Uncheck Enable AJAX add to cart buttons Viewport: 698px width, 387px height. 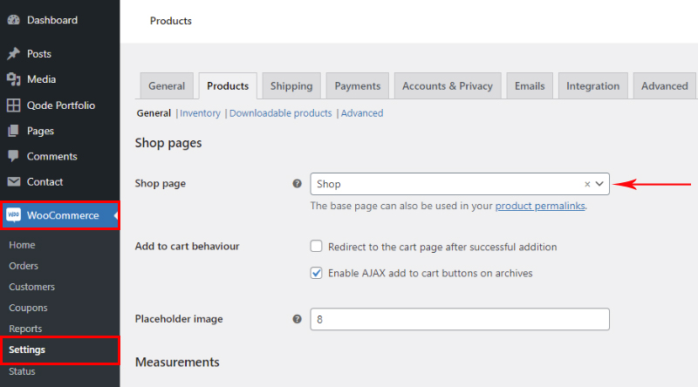(317, 273)
